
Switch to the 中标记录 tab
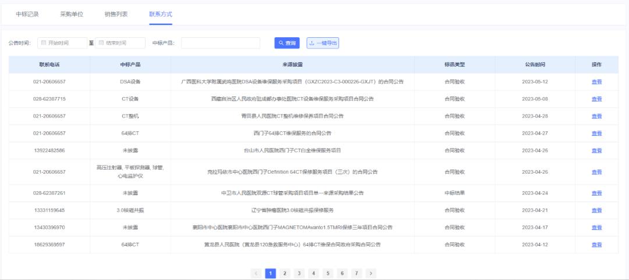pos(27,14)
